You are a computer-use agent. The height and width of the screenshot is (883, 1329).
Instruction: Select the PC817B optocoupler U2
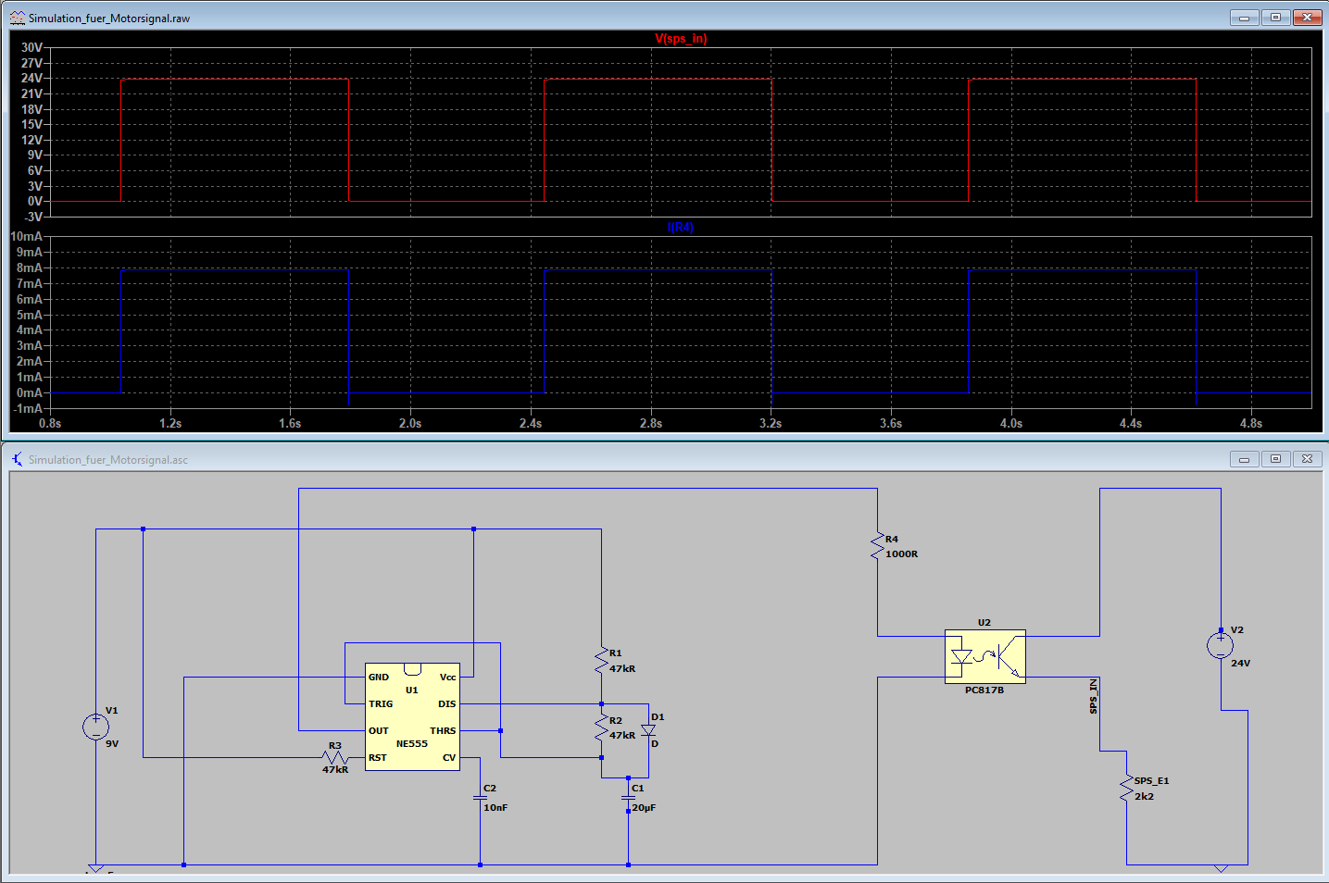click(984, 656)
